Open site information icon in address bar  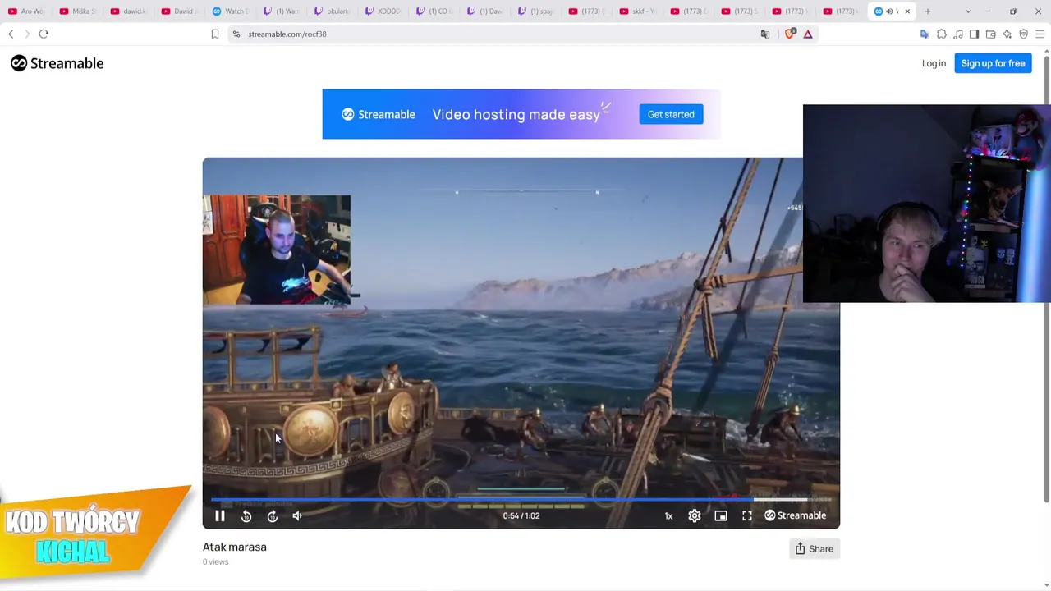pos(236,34)
